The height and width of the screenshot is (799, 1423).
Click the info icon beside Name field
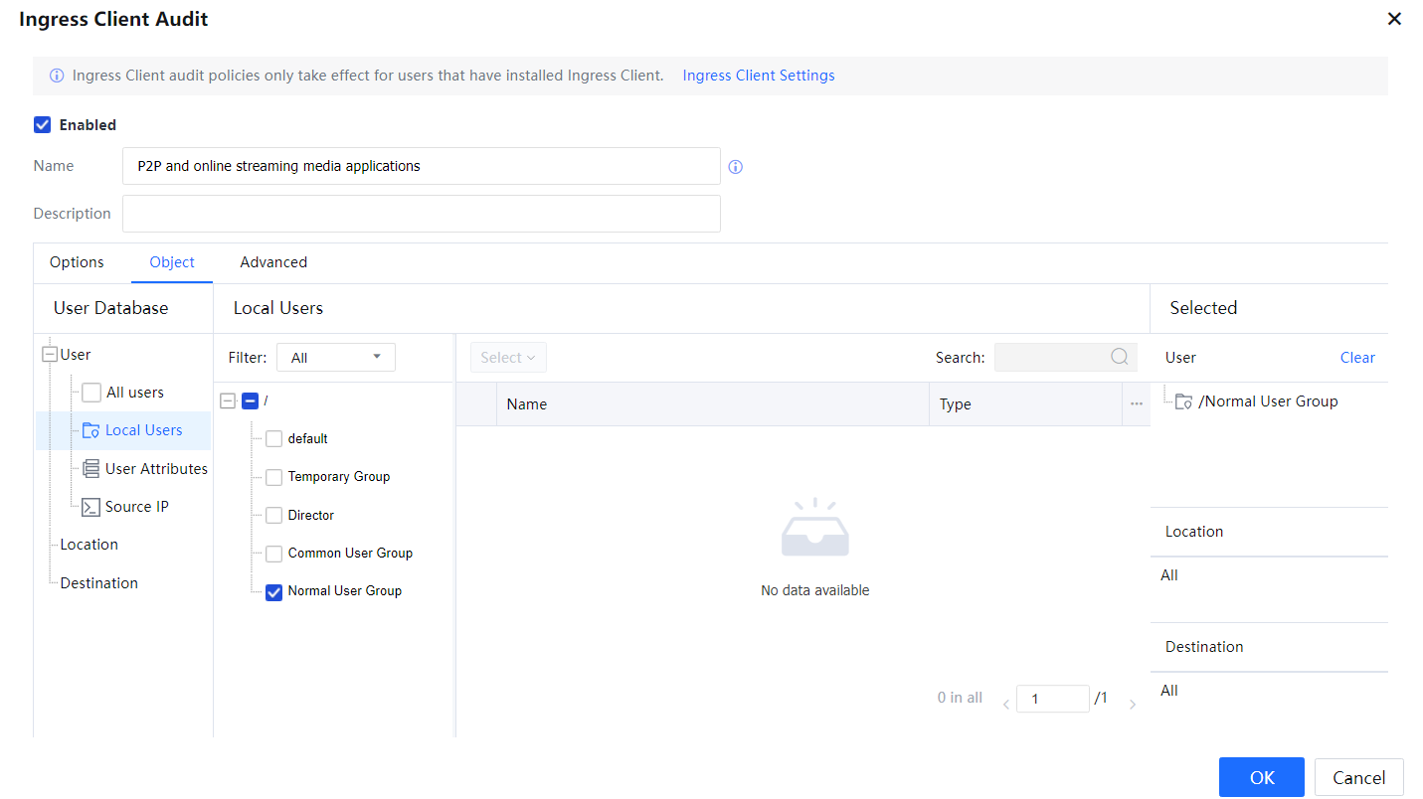[736, 167]
